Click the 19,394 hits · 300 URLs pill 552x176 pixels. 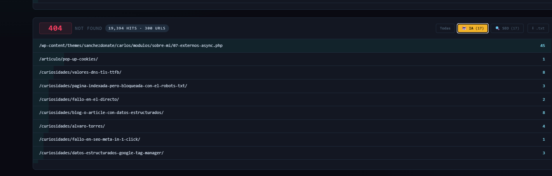tap(137, 28)
